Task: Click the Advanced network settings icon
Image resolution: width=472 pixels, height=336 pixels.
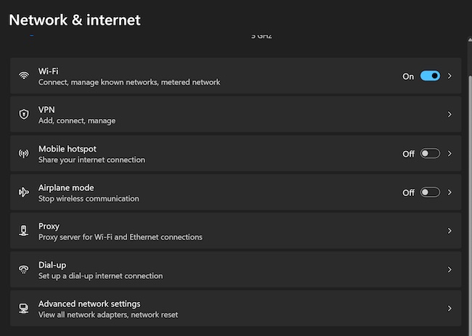Action: click(x=24, y=308)
